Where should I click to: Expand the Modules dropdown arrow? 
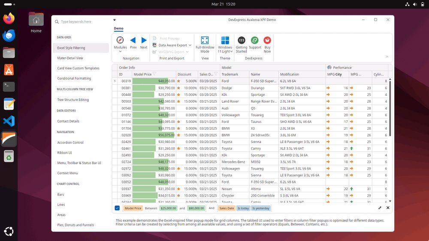coord(120,52)
